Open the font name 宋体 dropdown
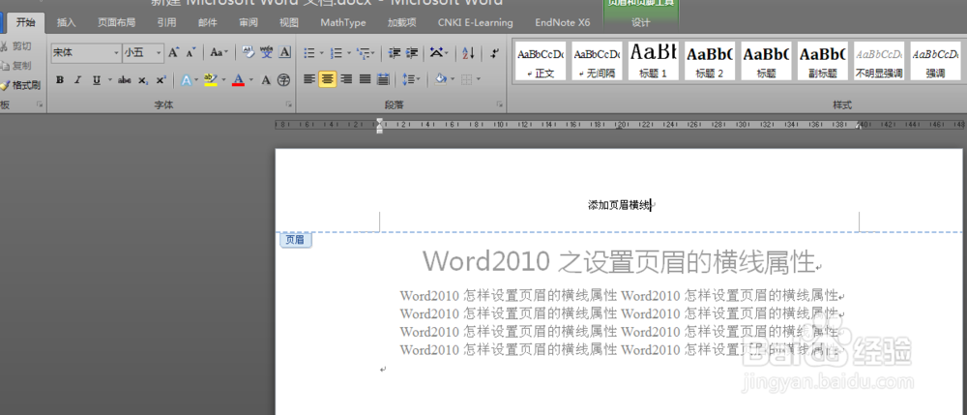This screenshot has width=967, height=415. click(x=116, y=53)
